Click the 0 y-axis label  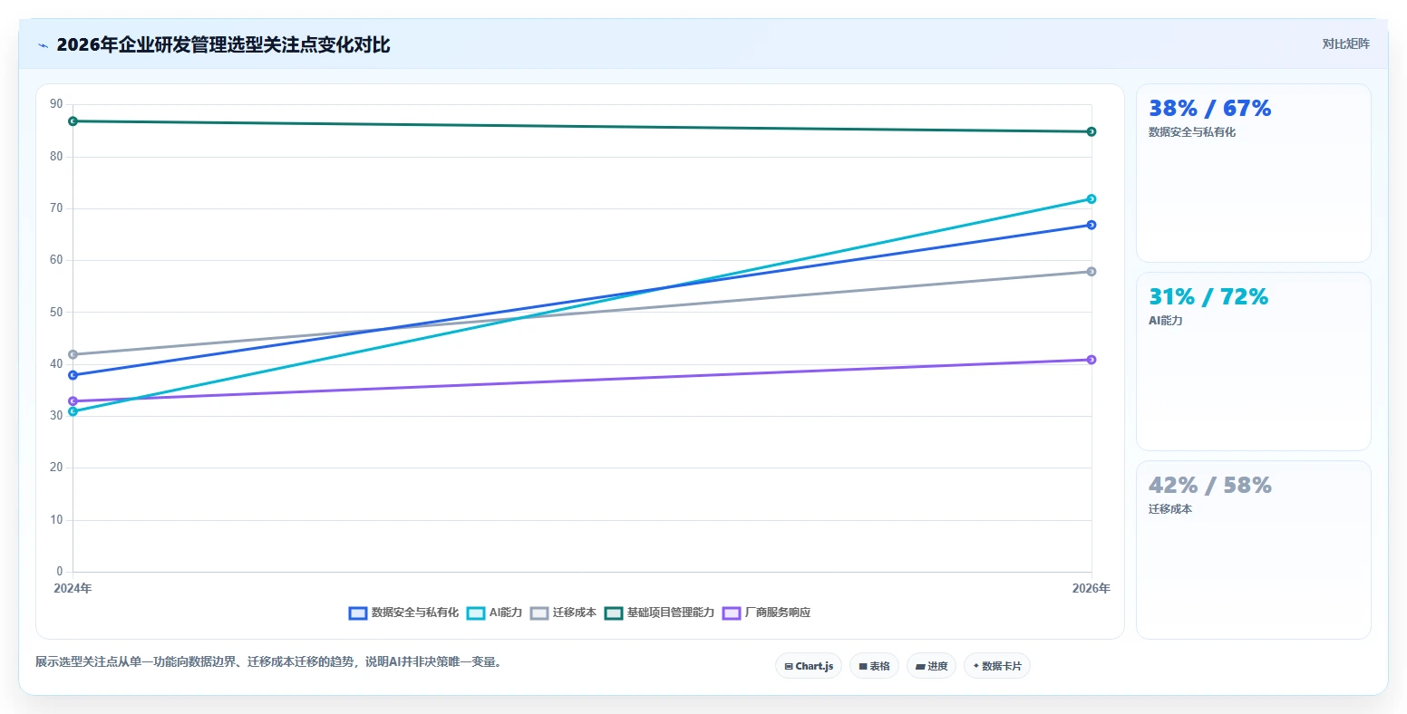point(60,572)
